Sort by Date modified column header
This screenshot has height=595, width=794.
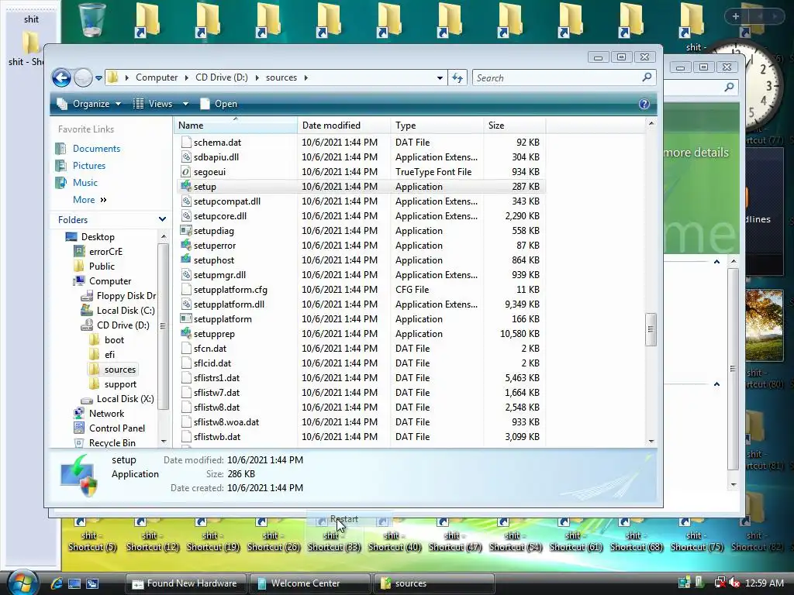click(x=343, y=125)
